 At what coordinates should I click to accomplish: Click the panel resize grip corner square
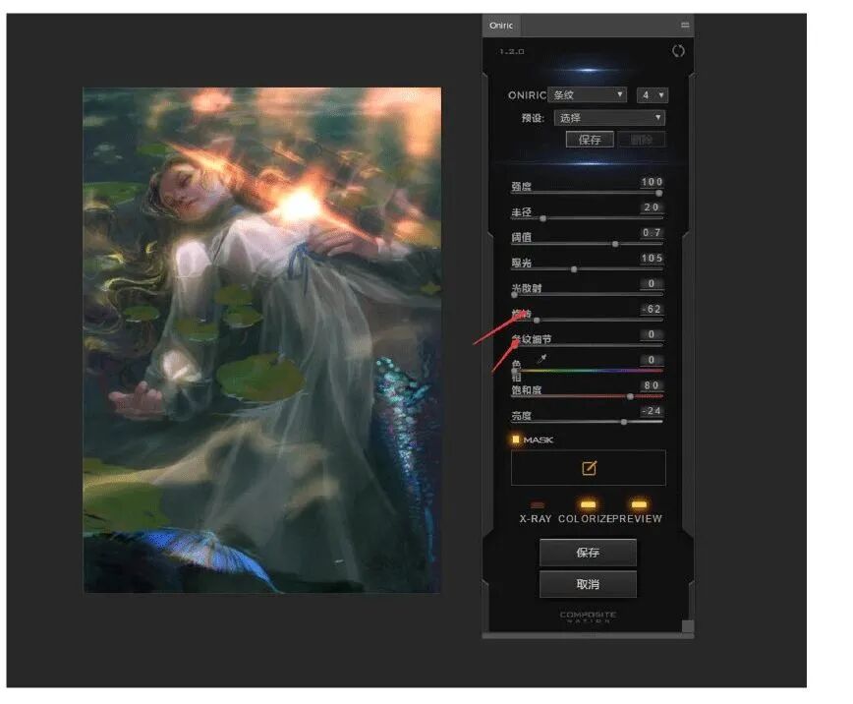tap(688, 625)
